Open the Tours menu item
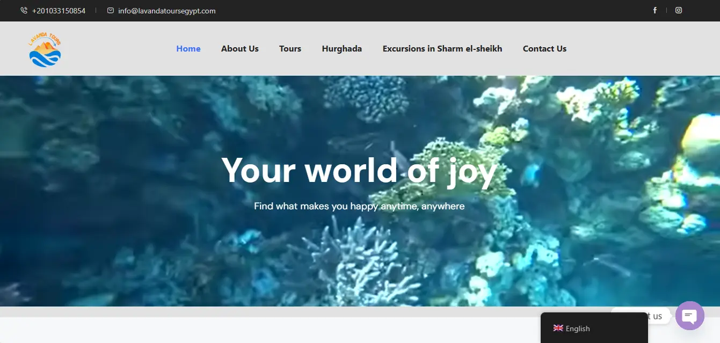This screenshot has width=720, height=343. (290, 48)
